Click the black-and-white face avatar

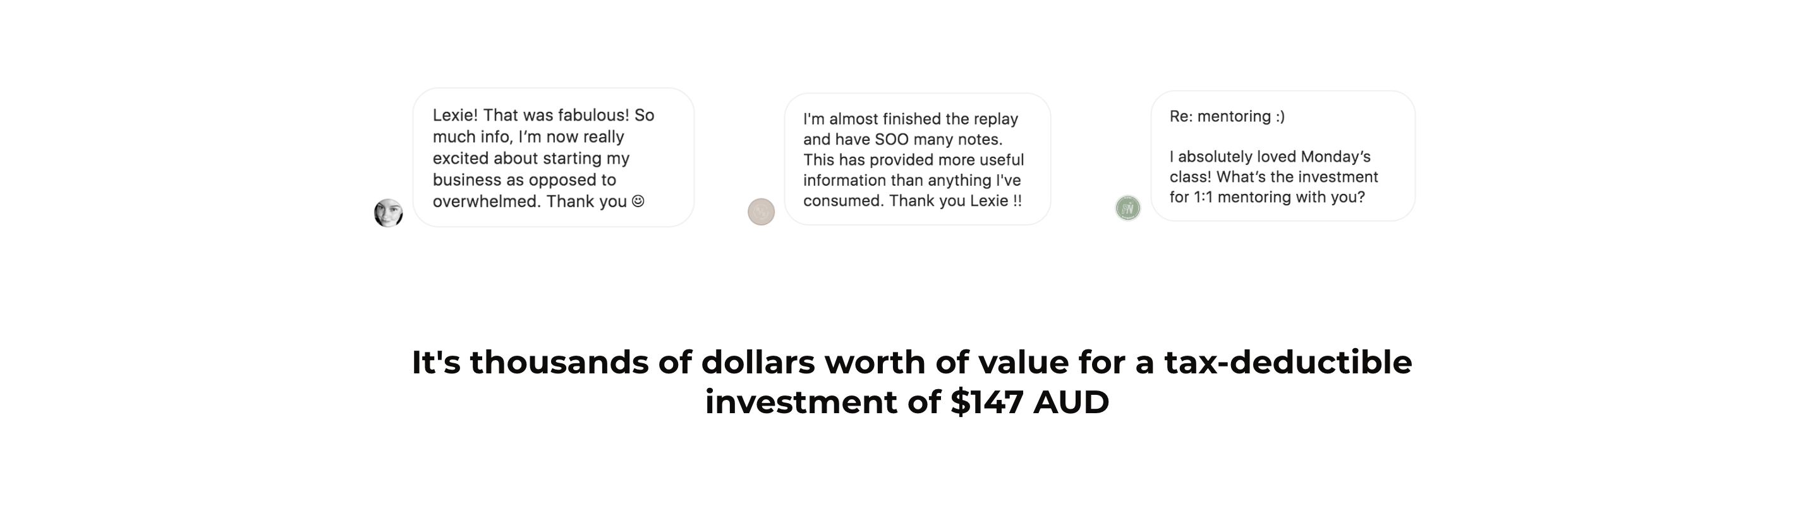(x=388, y=213)
